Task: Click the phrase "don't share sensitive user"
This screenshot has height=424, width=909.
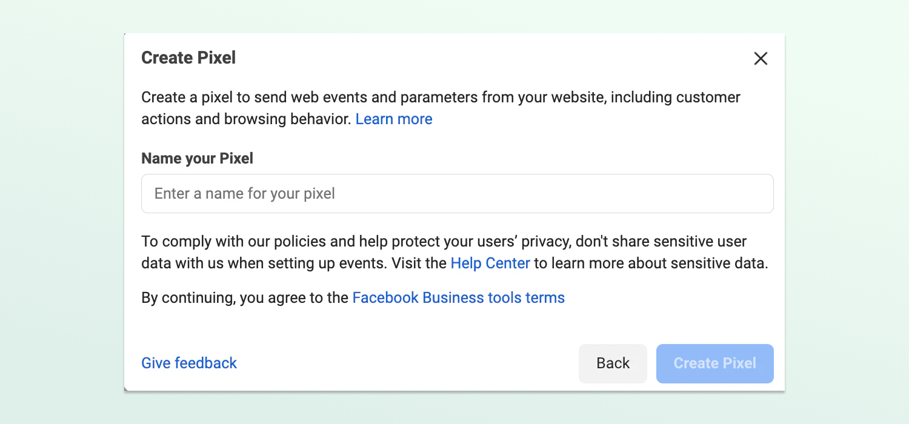Action: [x=661, y=242]
